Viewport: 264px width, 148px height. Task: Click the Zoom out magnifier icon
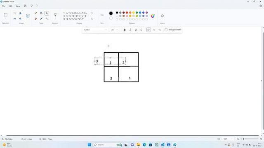[x=238, y=139]
